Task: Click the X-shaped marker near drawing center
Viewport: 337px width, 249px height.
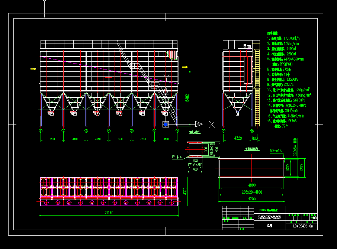Action: (x=212, y=125)
